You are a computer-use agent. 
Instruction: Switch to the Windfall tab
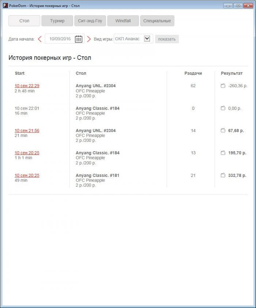pos(123,21)
